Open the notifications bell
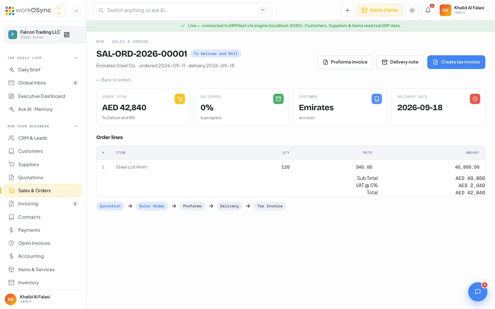 (x=428, y=10)
